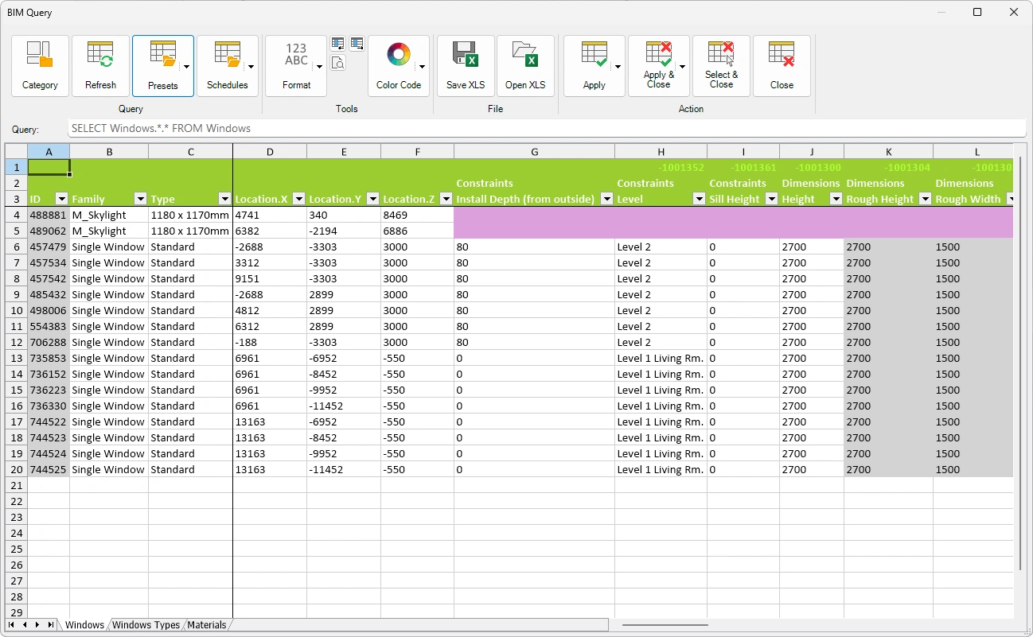Open the Dimensions Height filter dropdown
The width and height of the screenshot is (1033, 637).
pyautogui.click(x=836, y=199)
